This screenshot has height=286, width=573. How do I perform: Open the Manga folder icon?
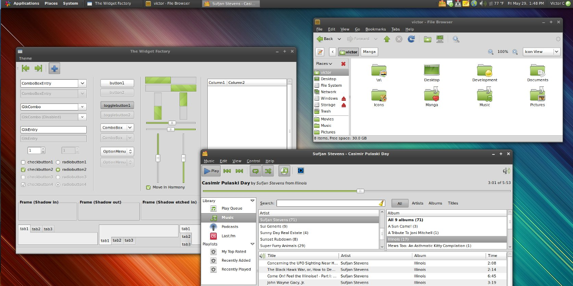click(x=432, y=95)
